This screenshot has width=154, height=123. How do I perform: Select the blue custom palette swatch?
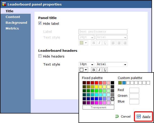pos(124,83)
